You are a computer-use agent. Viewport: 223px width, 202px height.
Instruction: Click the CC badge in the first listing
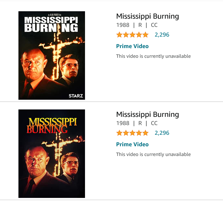coord(154,25)
